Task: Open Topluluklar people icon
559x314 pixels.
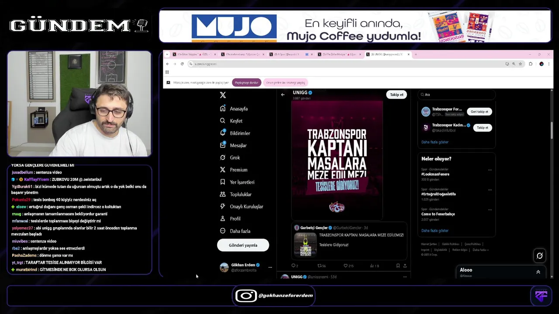Action: tap(223, 194)
